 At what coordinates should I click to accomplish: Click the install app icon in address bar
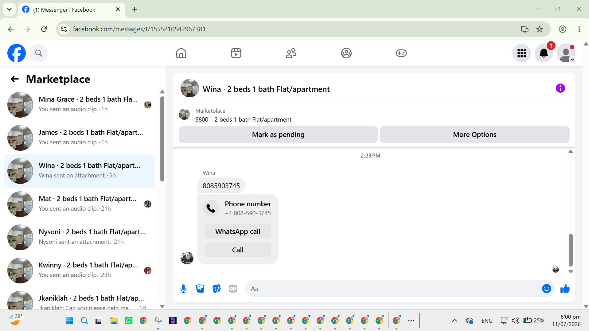click(525, 29)
